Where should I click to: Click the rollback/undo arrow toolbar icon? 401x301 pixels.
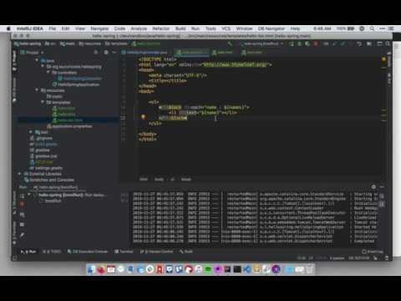[x=359, y=43]
